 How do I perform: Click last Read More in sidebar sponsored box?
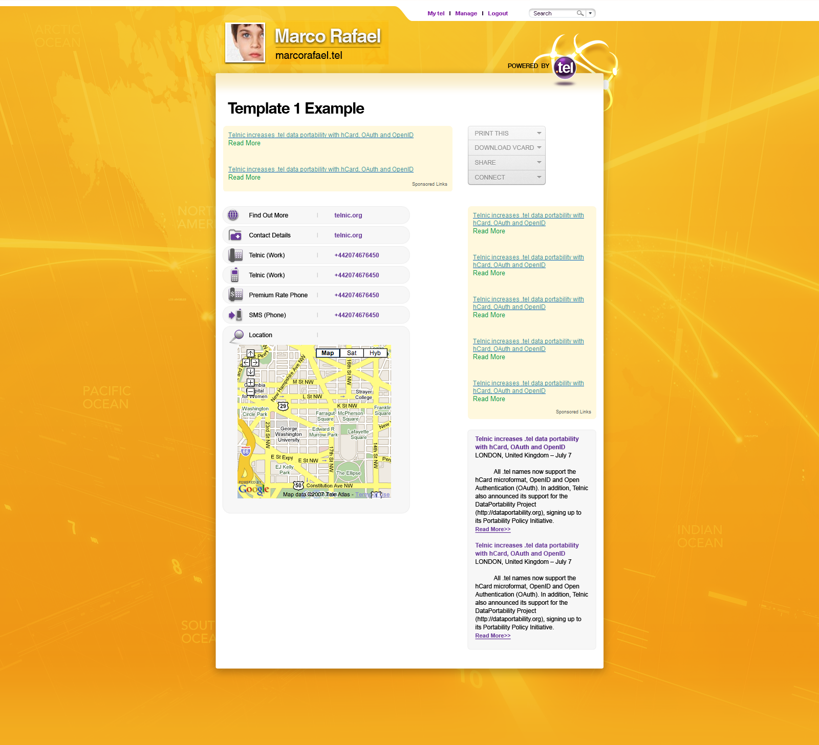click(x=489, y=399)
